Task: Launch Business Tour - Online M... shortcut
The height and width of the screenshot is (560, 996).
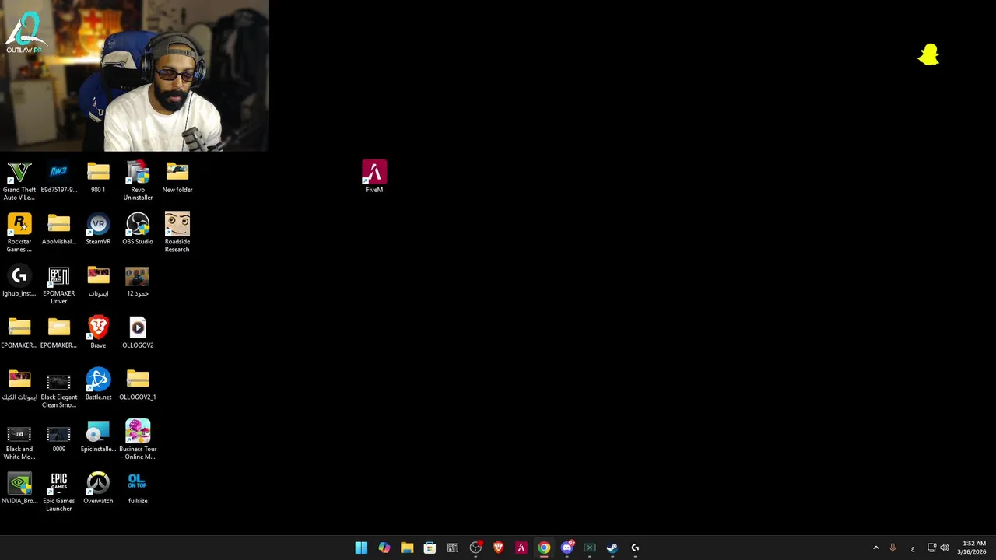Action: tap(138, 440)
